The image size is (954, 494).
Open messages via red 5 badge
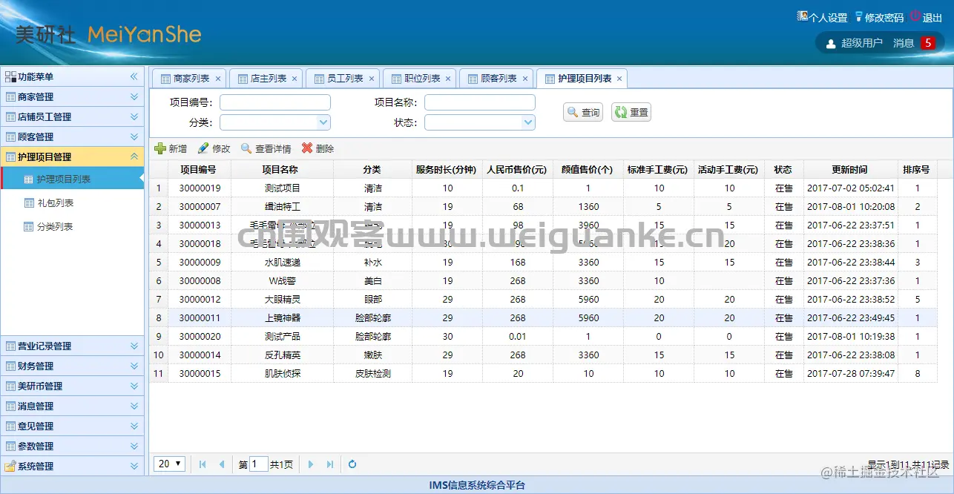[x=927, y=43]
